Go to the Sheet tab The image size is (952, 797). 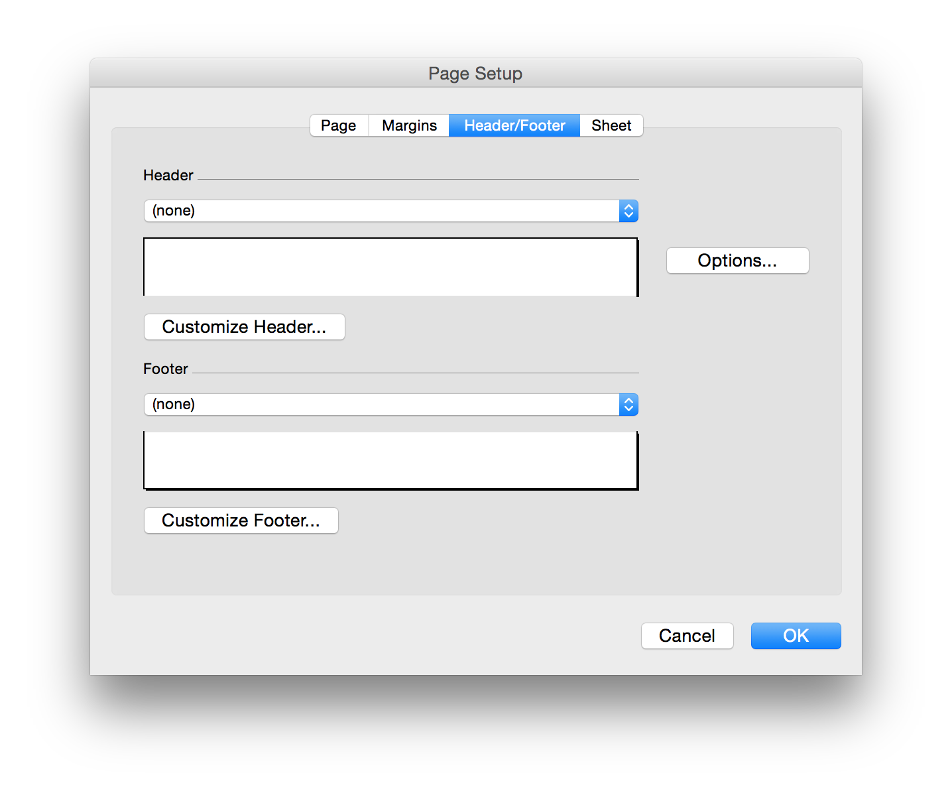click(611, 125)
